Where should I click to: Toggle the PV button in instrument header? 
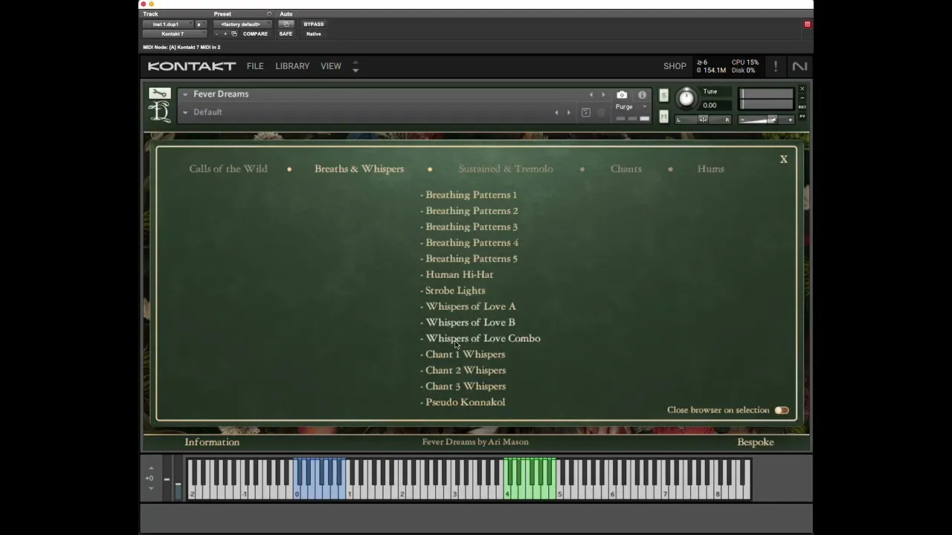(x=802, y=116)
